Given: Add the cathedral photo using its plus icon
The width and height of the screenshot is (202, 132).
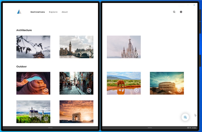Looking at the screenshot, I should pyautogui.click(x=137, y=54).
